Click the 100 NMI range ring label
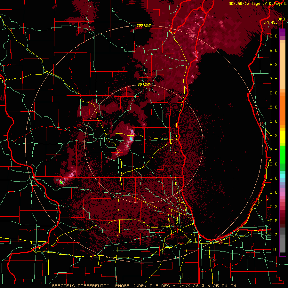Image resolution: width=288 pixels, height=288 pixels. point(144,25)
